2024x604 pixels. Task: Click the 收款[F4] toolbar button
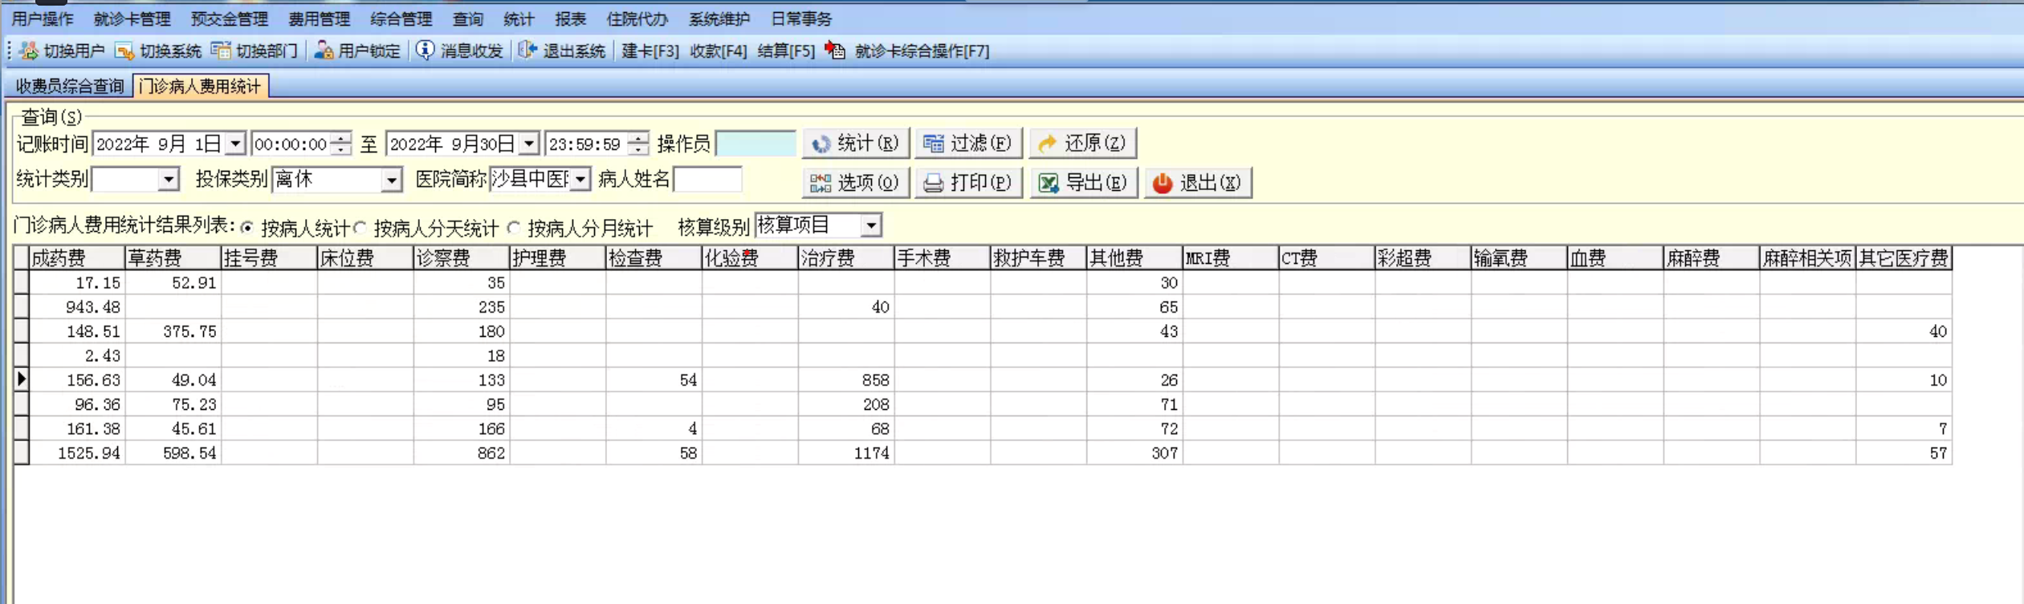point(719,51)
